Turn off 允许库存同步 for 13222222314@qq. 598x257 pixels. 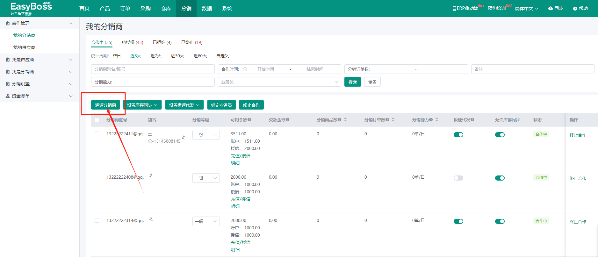500,221
